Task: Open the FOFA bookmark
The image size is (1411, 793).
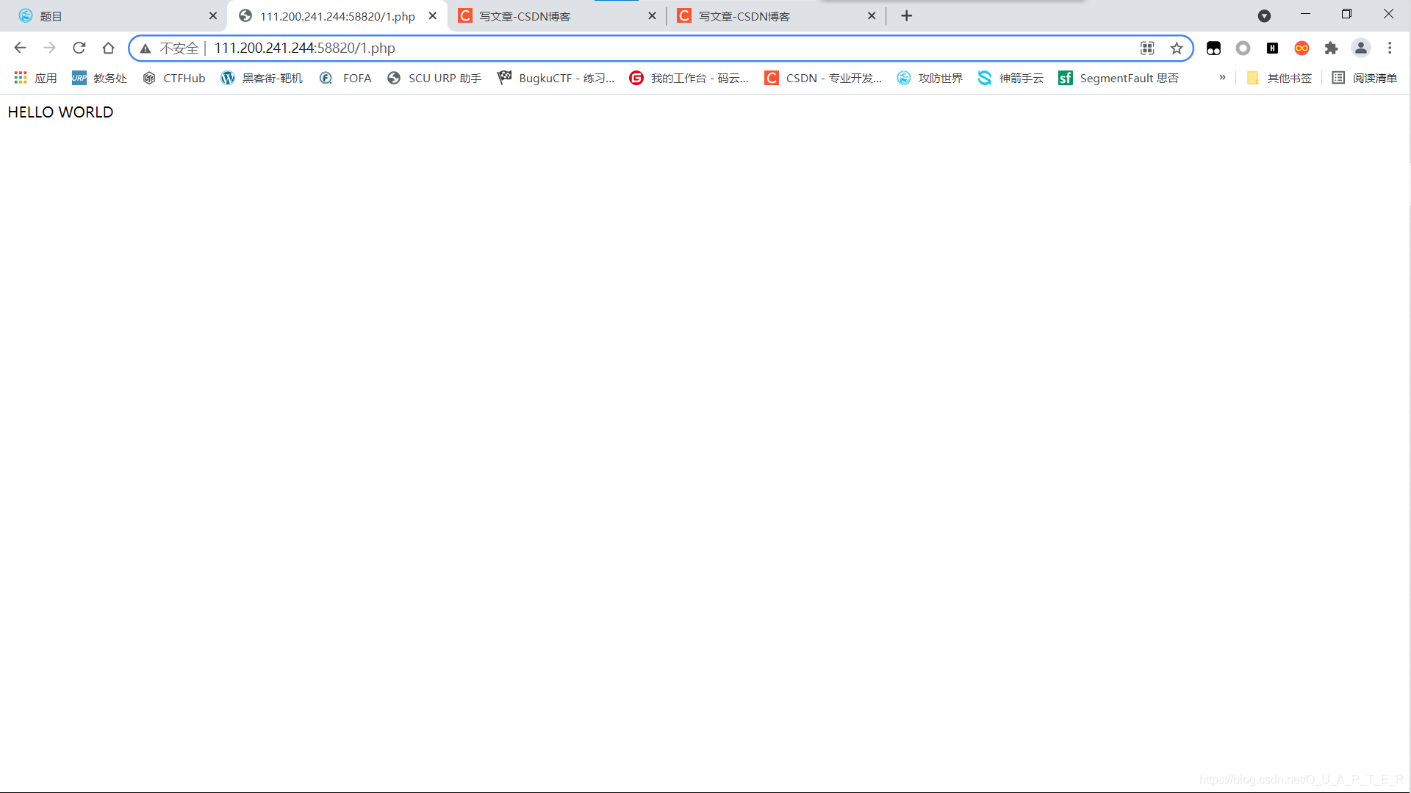Action: [346, 78]
